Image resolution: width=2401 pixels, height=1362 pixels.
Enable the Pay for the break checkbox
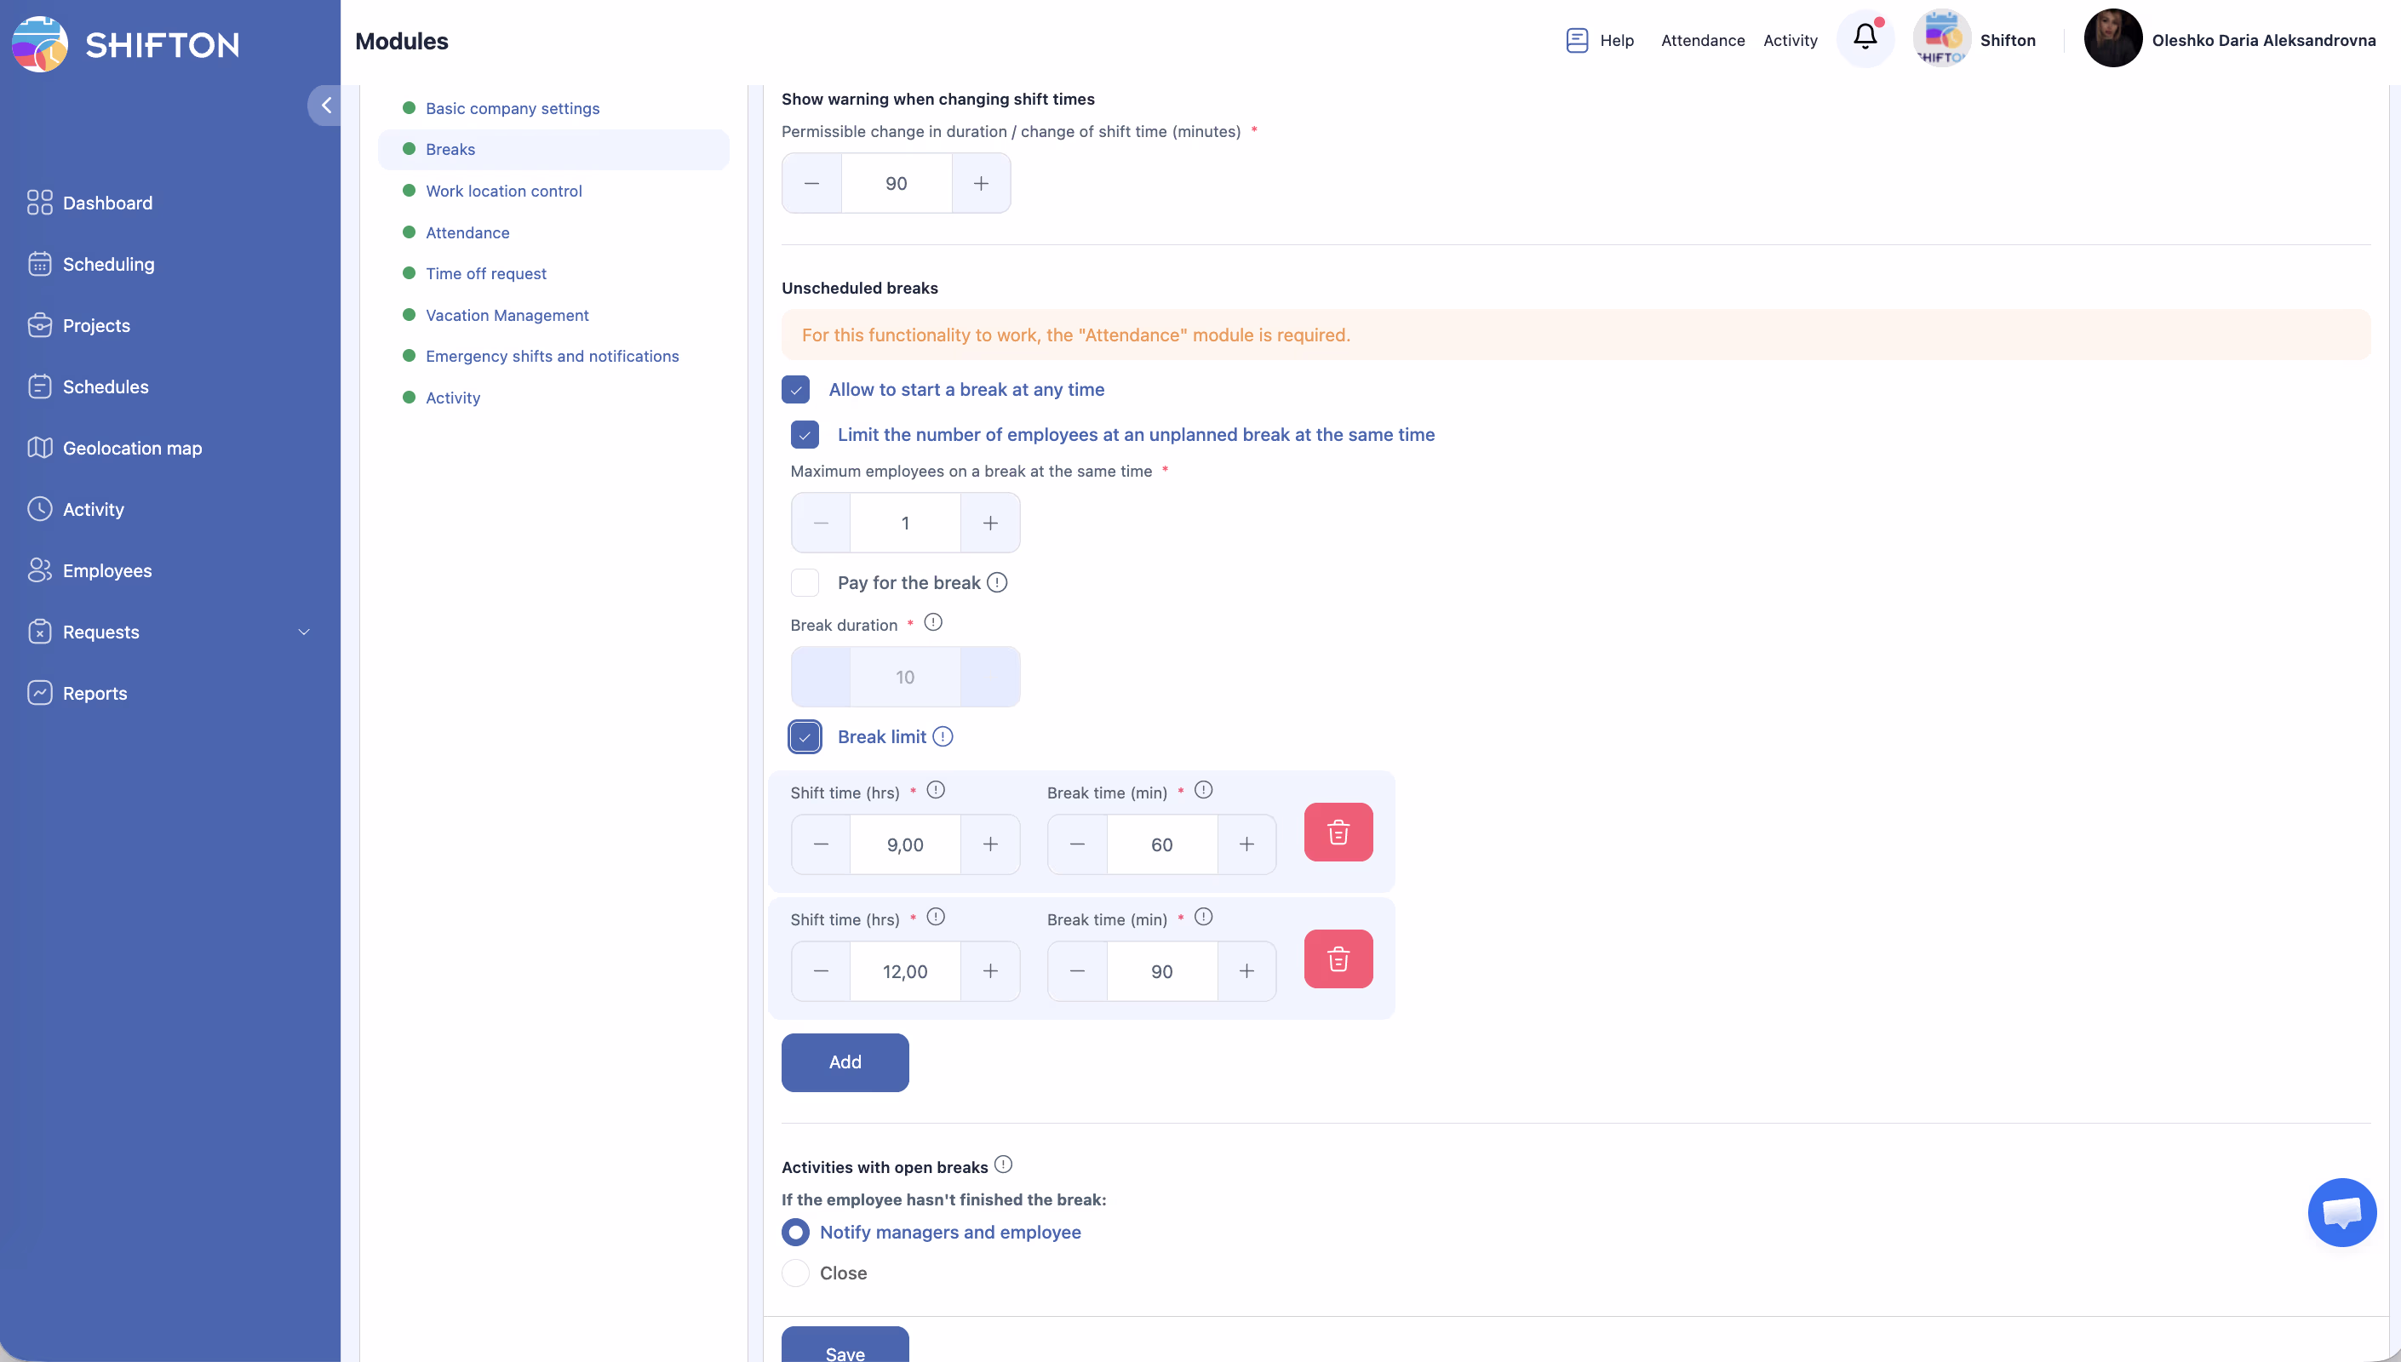point(805,583)
